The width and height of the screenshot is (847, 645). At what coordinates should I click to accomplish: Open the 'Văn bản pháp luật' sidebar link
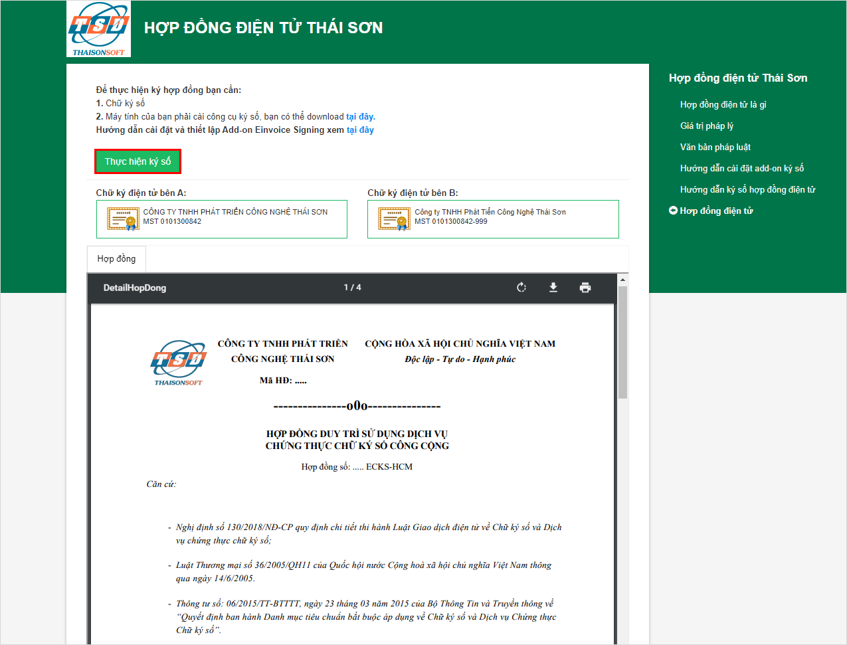tap(715, 147)
